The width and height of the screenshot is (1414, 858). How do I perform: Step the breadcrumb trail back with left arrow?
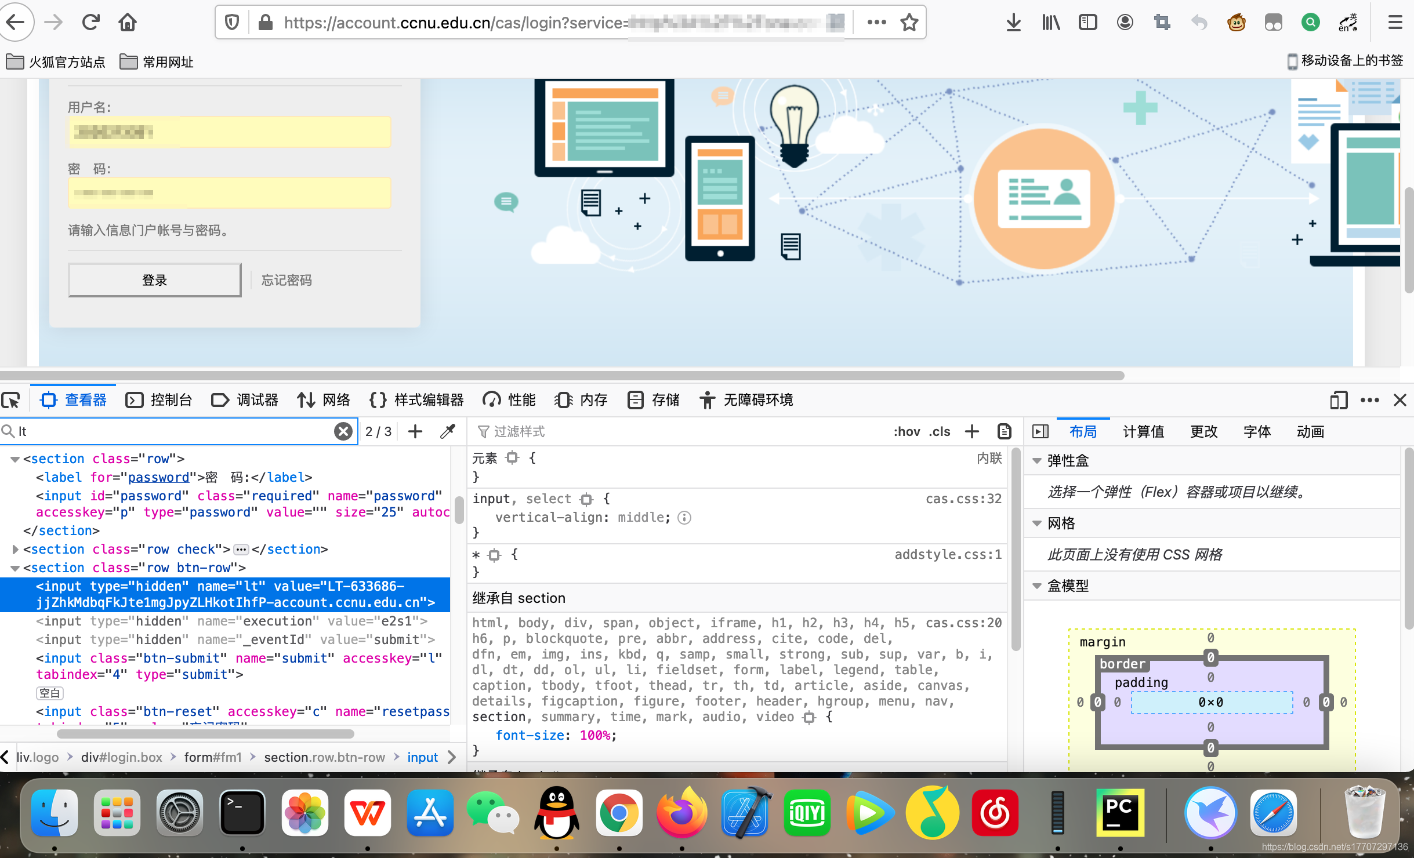click(5, 757)
